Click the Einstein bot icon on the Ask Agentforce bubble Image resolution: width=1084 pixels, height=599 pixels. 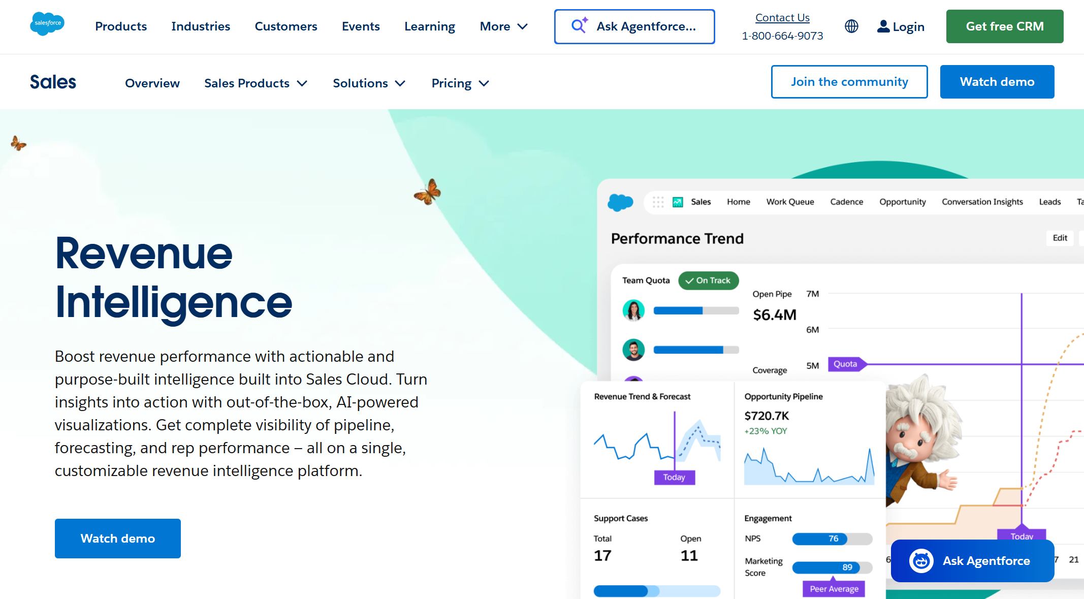tap(921, 561)
